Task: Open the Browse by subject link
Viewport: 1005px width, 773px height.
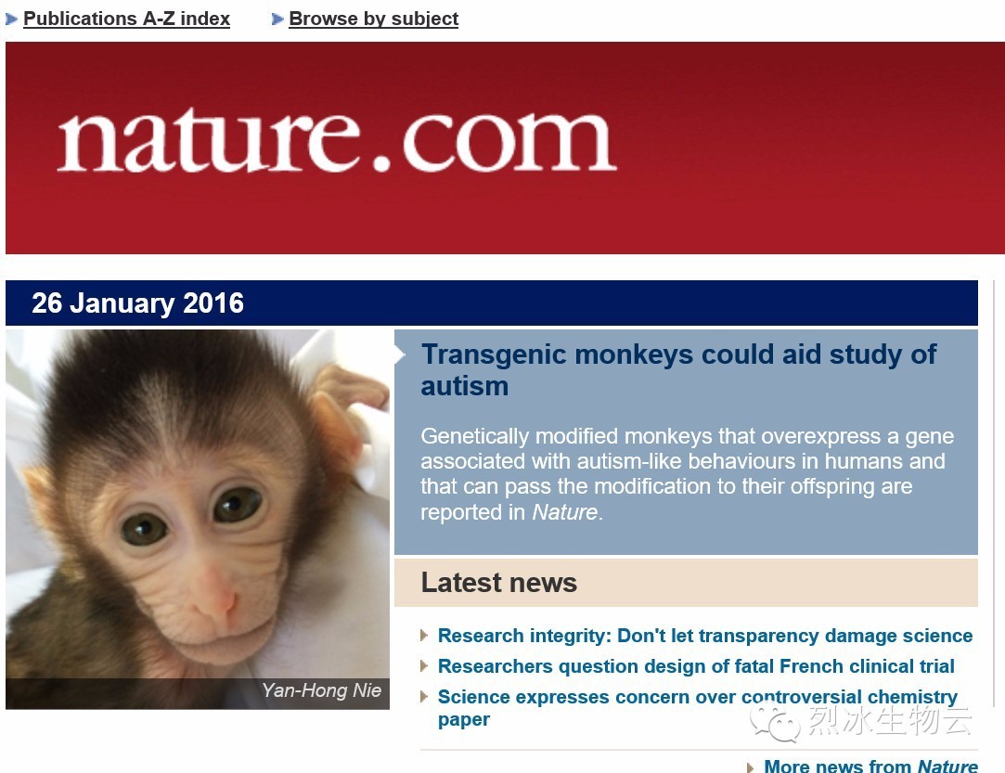Action: 374,19
